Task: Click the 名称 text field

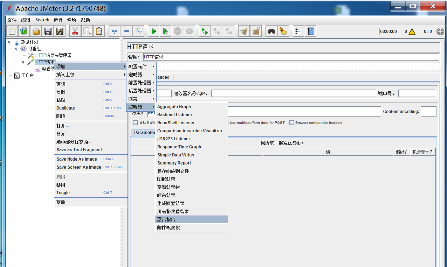Action: [x=291, y=57]
